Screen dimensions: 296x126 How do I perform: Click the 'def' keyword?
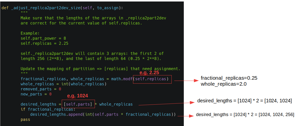[x=5, y=8]
